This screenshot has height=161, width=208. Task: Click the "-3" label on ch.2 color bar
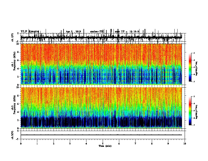[194, 97]
